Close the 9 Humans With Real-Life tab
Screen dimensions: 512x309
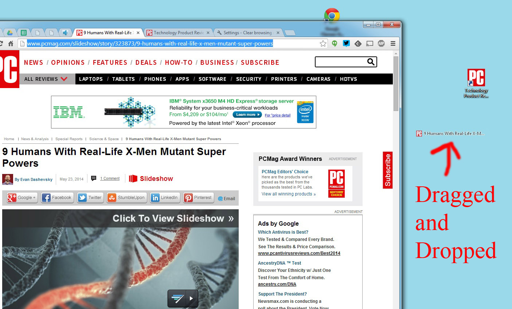[x=138, y=33]
